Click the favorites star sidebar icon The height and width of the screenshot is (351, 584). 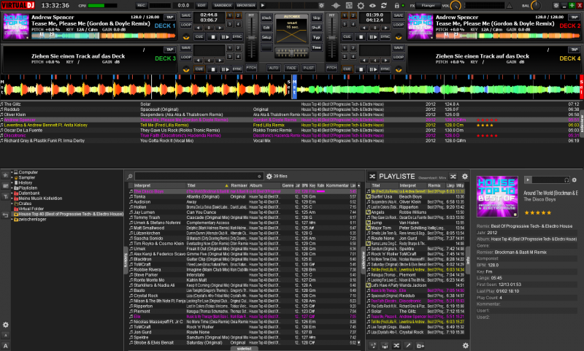pos(6,175)
